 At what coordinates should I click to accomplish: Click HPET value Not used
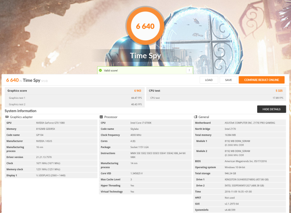point(230,198)
